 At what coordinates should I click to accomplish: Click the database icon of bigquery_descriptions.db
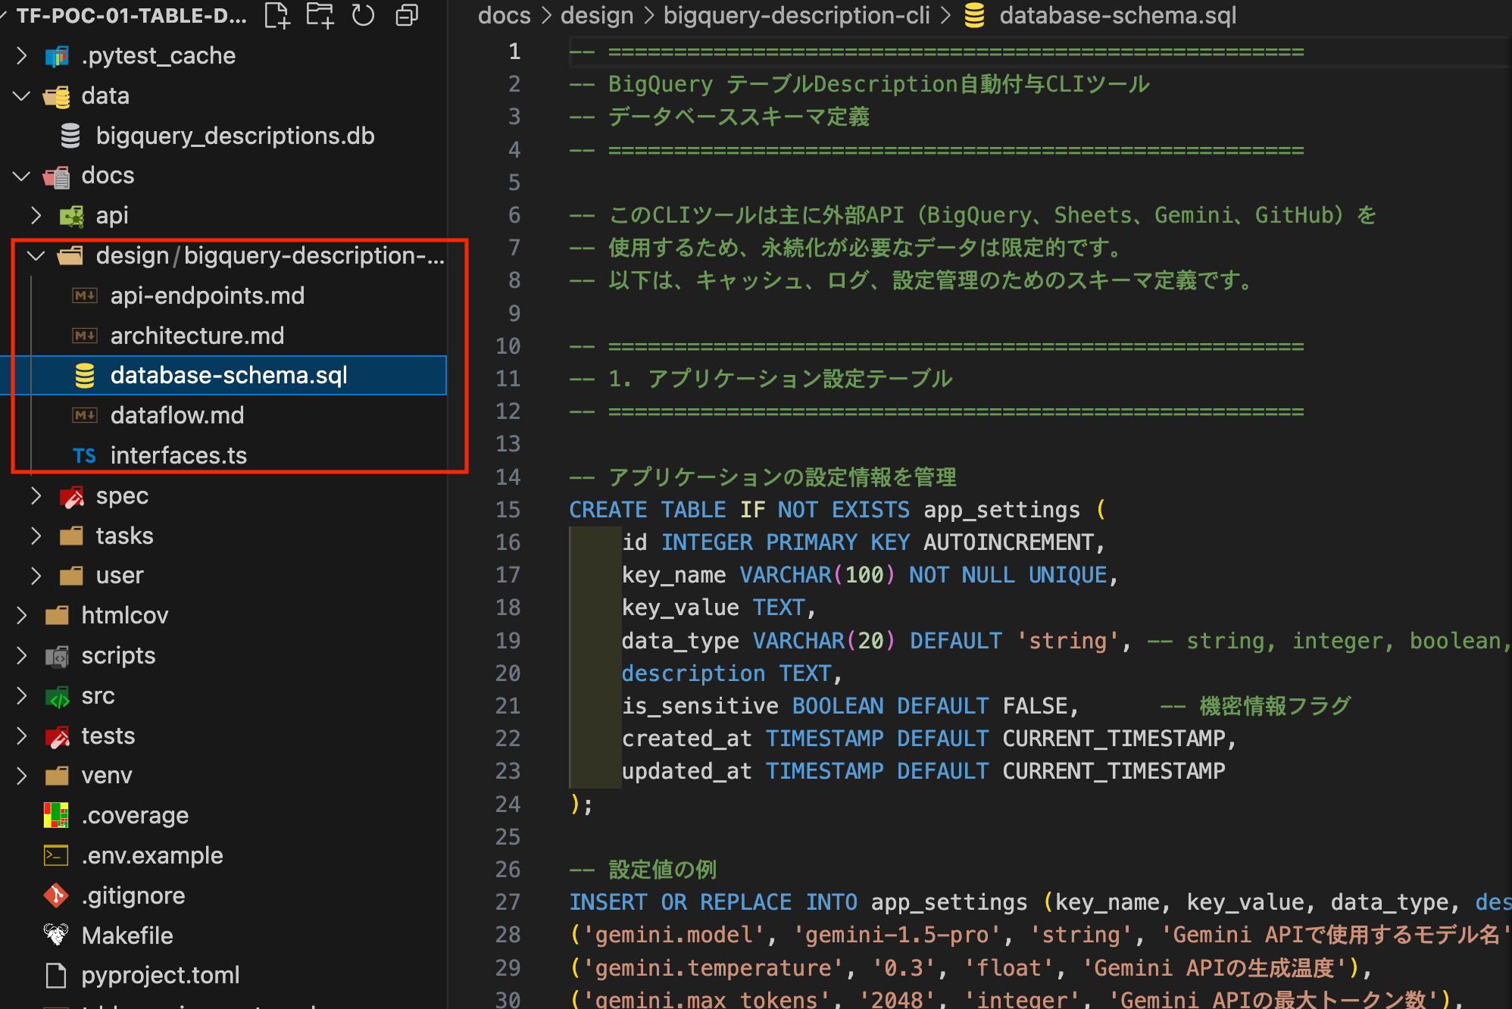(70, 136)
